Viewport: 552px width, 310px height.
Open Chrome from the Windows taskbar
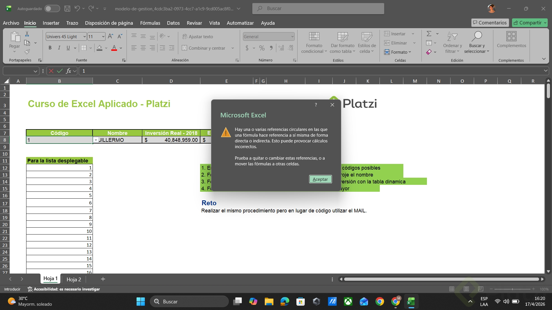(x=379, y=302)
